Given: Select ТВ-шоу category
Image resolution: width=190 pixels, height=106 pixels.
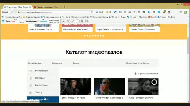Looking at the screenshot, I should (x=43, y=92).
